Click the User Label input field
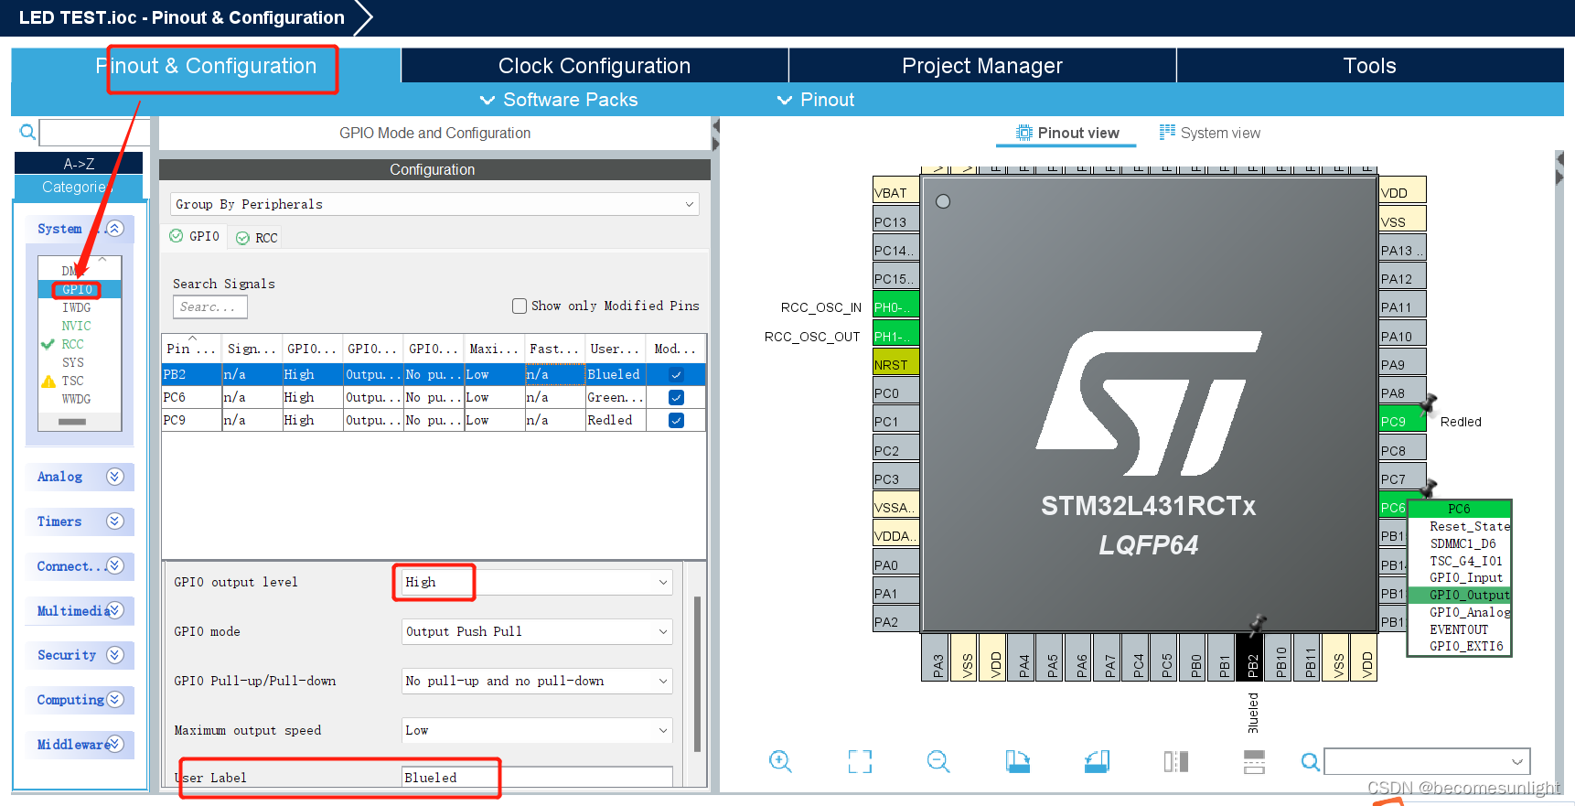This screenshot has width=1575, height=806. 537,777
